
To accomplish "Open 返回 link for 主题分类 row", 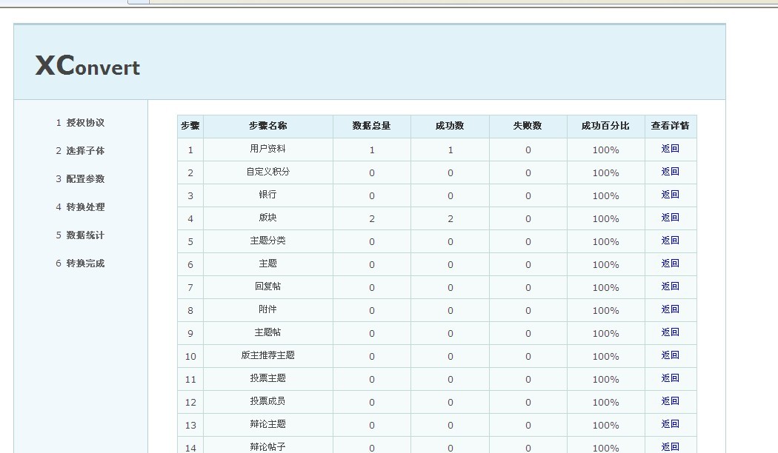I will (x=671, y=241).
